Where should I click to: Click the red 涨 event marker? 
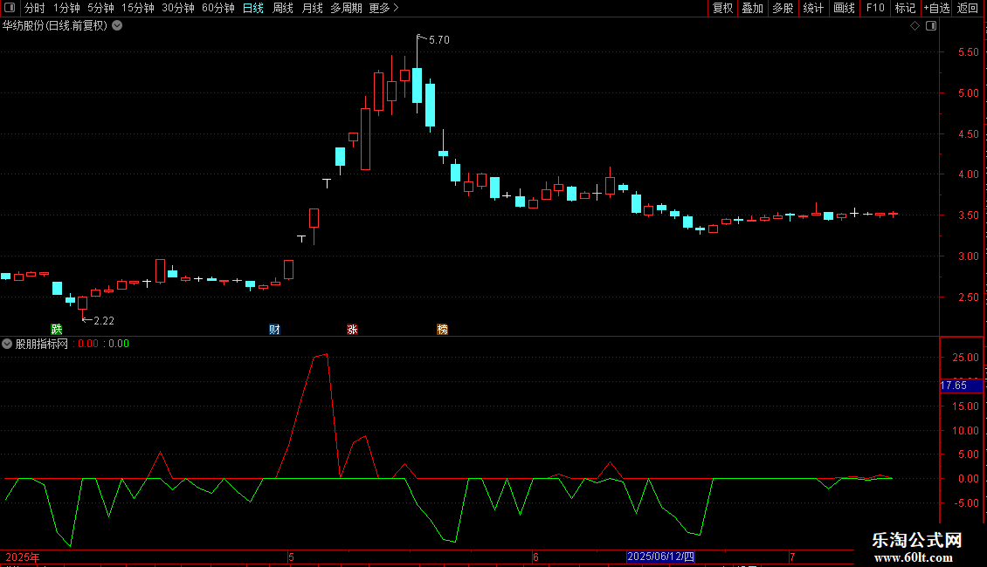(x=353, y=330)
